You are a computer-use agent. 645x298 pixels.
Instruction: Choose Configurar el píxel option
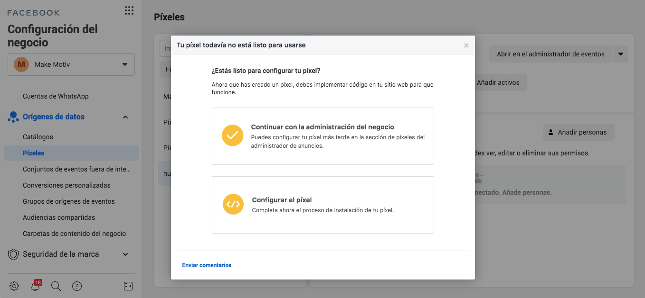tap(323, 205)
